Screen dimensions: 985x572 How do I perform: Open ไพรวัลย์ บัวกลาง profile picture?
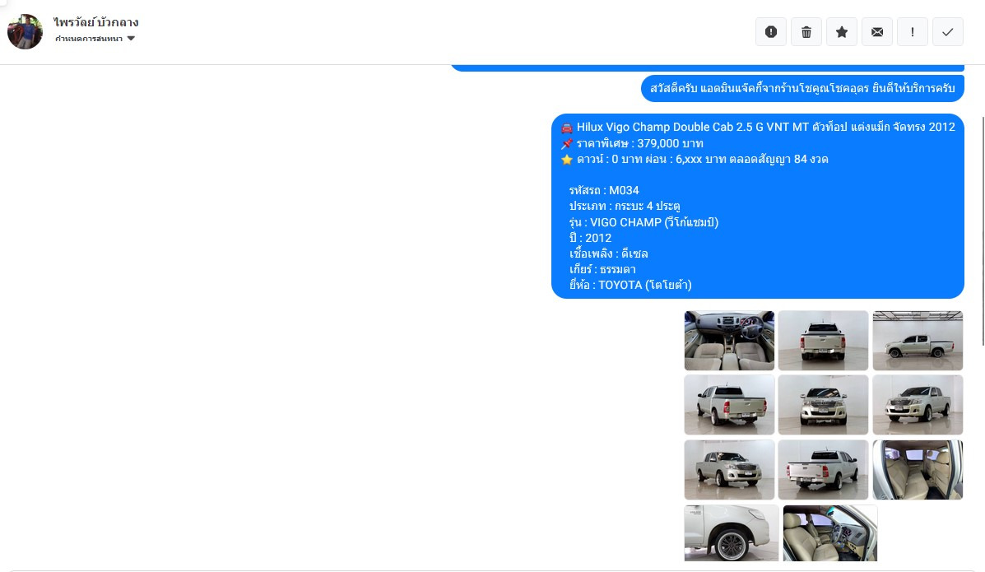pos(26,31)
